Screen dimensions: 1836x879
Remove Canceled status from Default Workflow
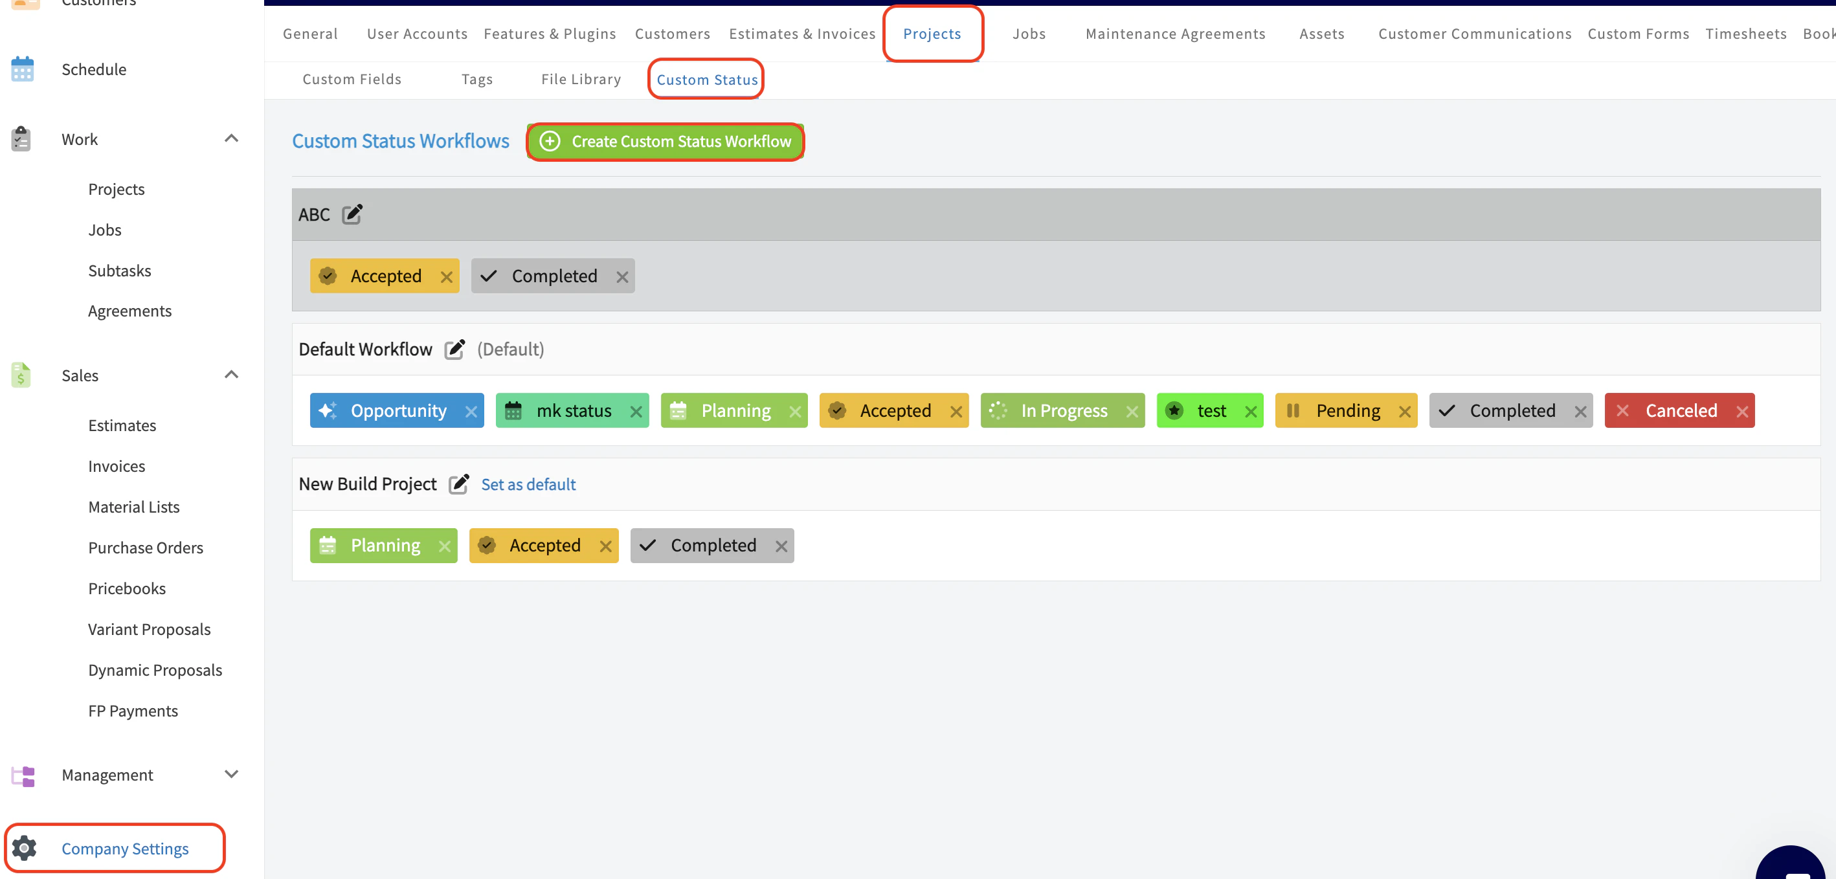tap(1742, 411)
